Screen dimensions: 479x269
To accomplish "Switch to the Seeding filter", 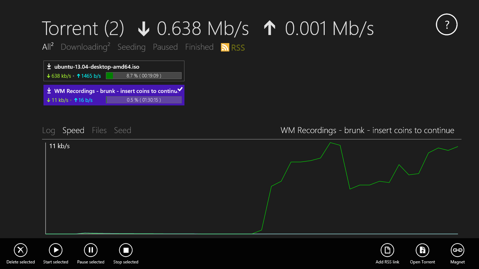I will pyautogui.click(x=131, y=47).
